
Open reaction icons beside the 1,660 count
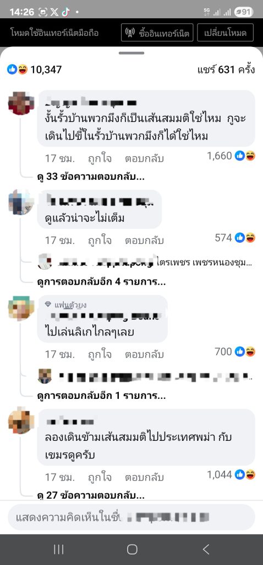pos(245,156)
